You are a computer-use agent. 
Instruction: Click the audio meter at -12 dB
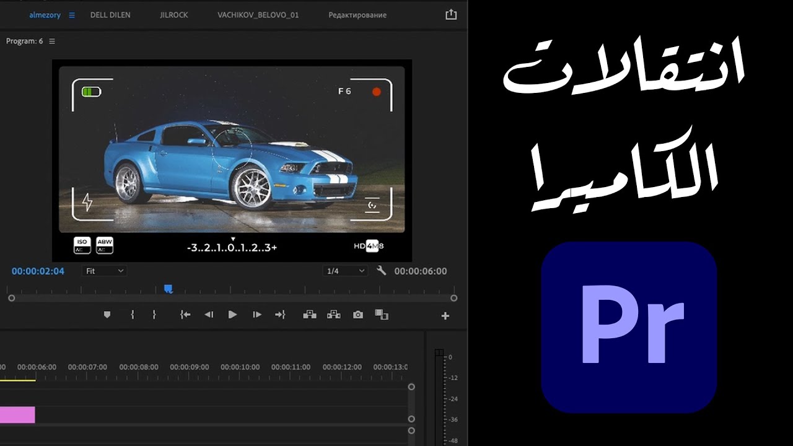pyautogui.click(x=453, y=378)
